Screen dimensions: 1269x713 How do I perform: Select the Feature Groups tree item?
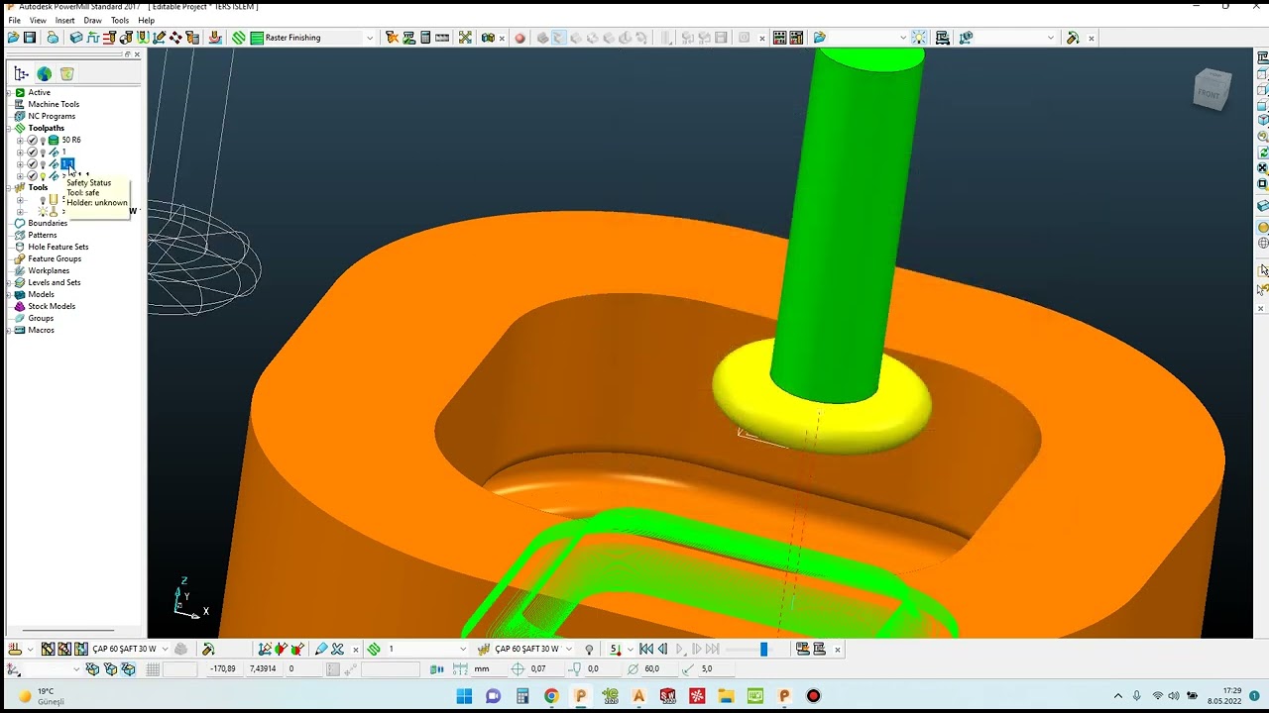pos(55,258)
